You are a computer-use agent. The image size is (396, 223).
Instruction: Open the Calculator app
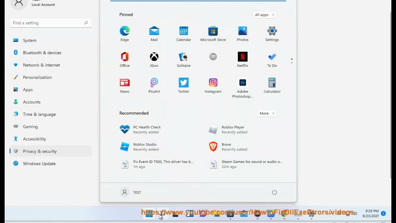click(x=272, y=85)
